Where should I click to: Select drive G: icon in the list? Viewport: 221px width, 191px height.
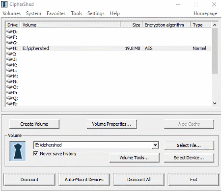(x=9, y=43)
